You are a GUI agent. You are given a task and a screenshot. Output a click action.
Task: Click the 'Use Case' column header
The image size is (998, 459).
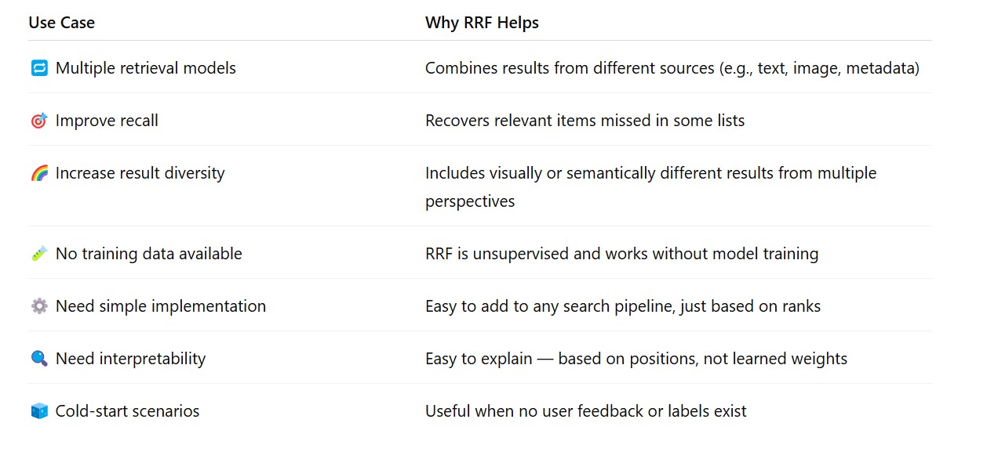click(x=61, y=23)
